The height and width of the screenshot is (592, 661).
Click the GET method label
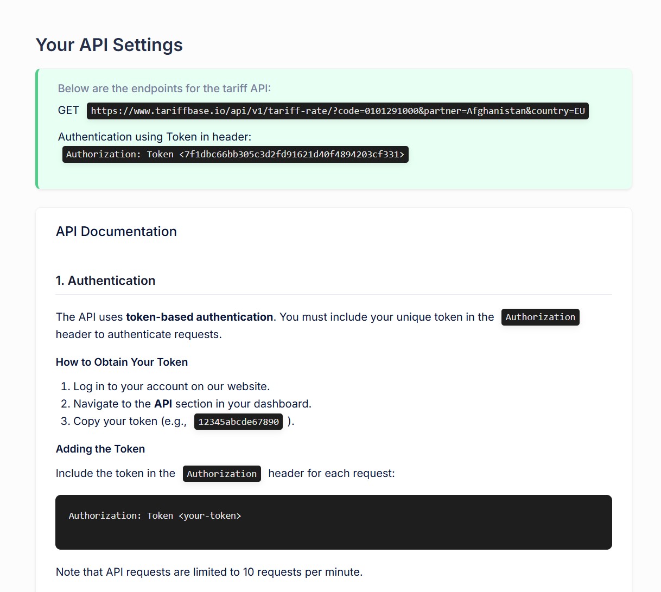(x=68, y=110)
